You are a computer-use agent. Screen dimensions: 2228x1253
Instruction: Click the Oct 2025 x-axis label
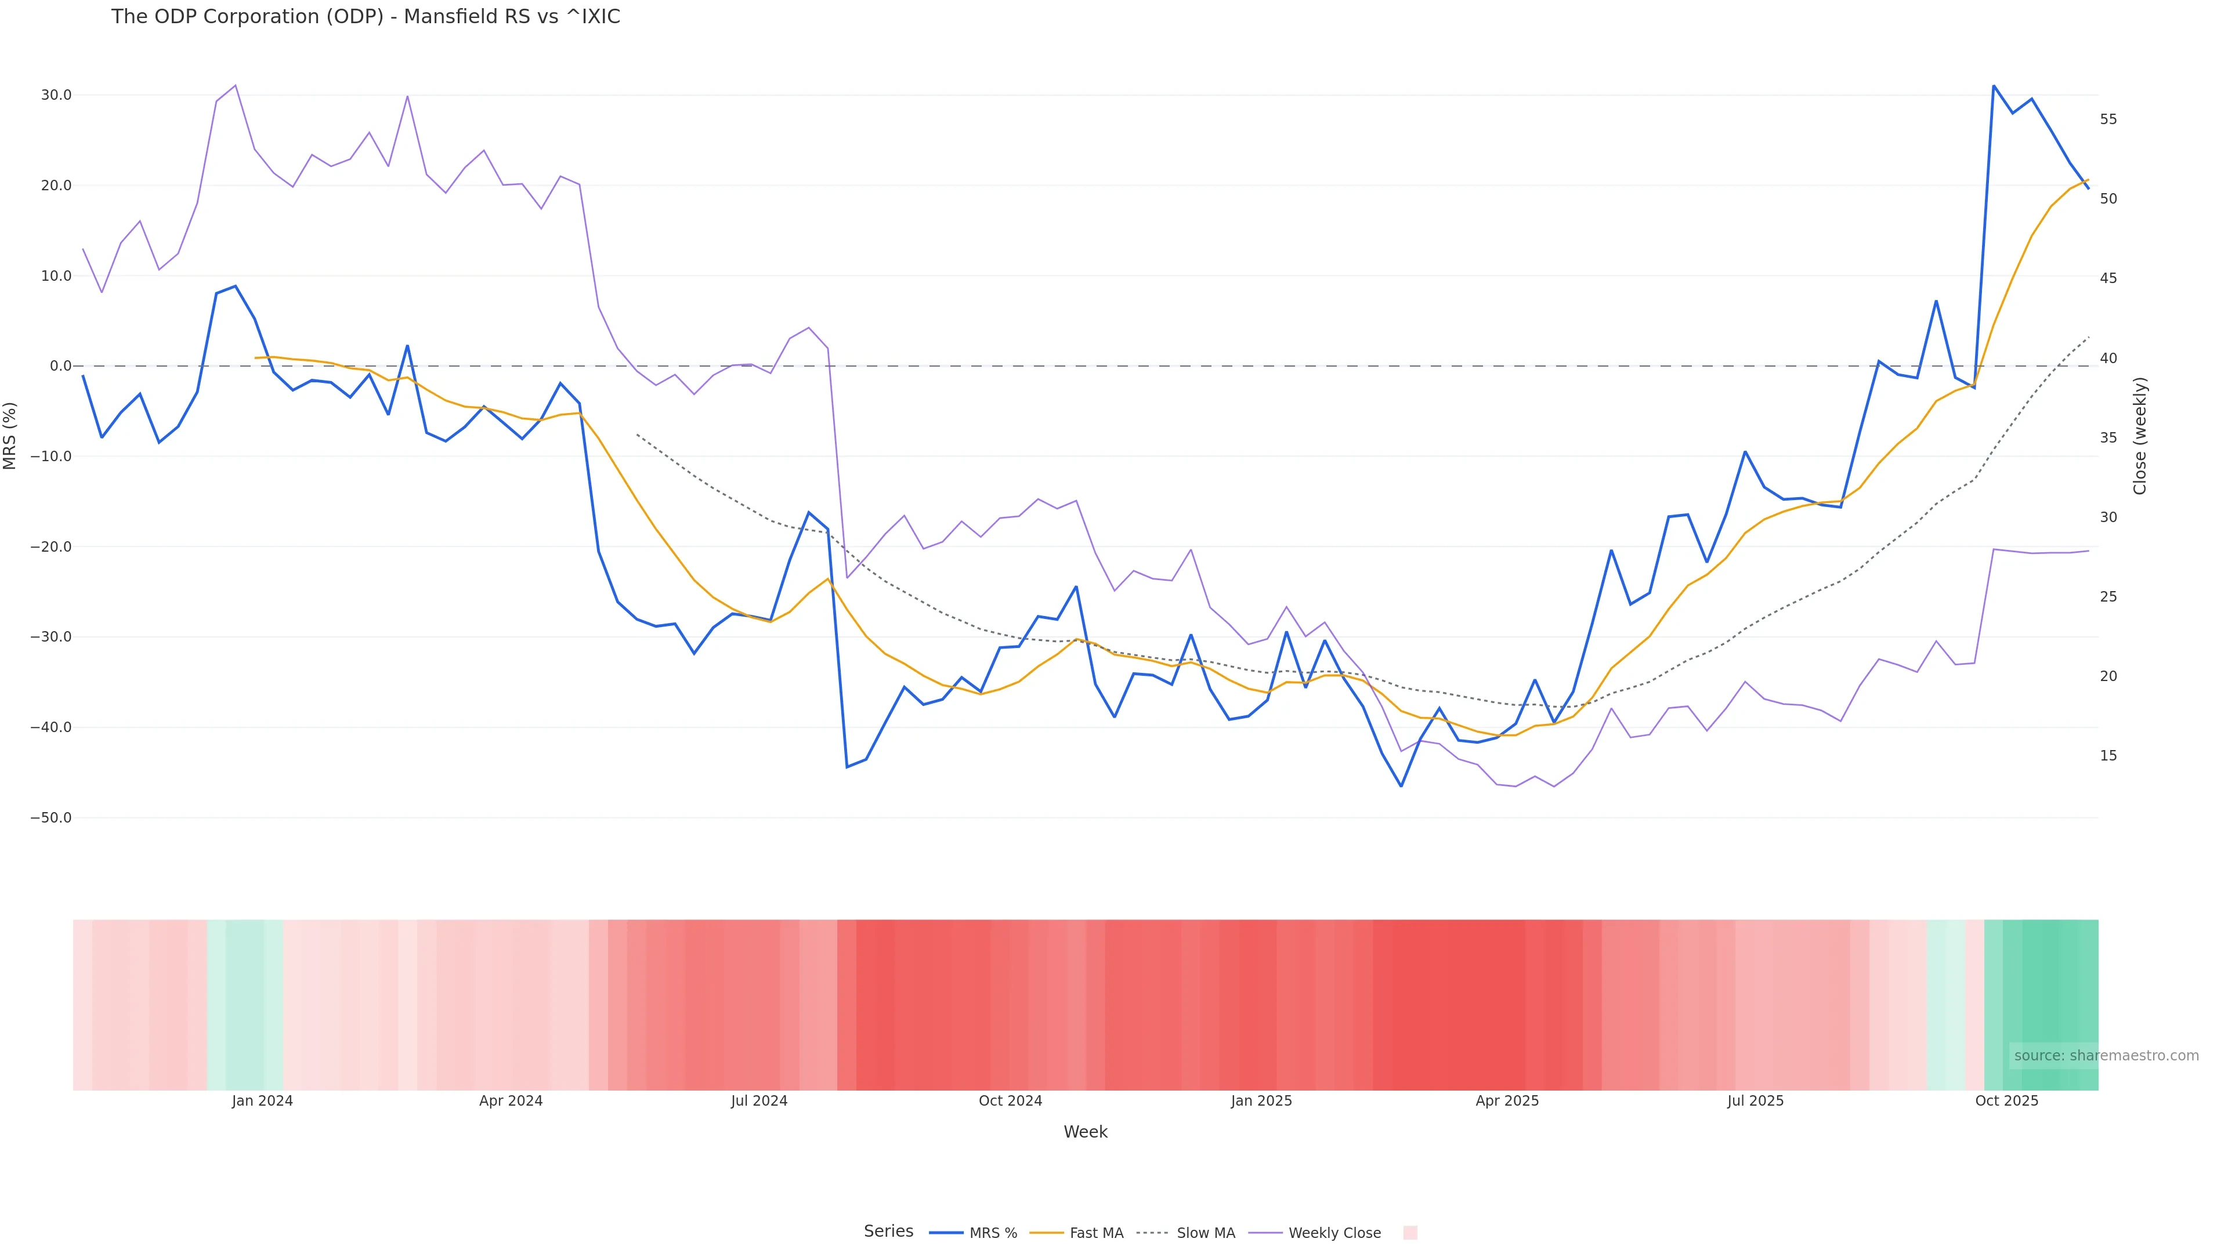tap(2006, 1102)
